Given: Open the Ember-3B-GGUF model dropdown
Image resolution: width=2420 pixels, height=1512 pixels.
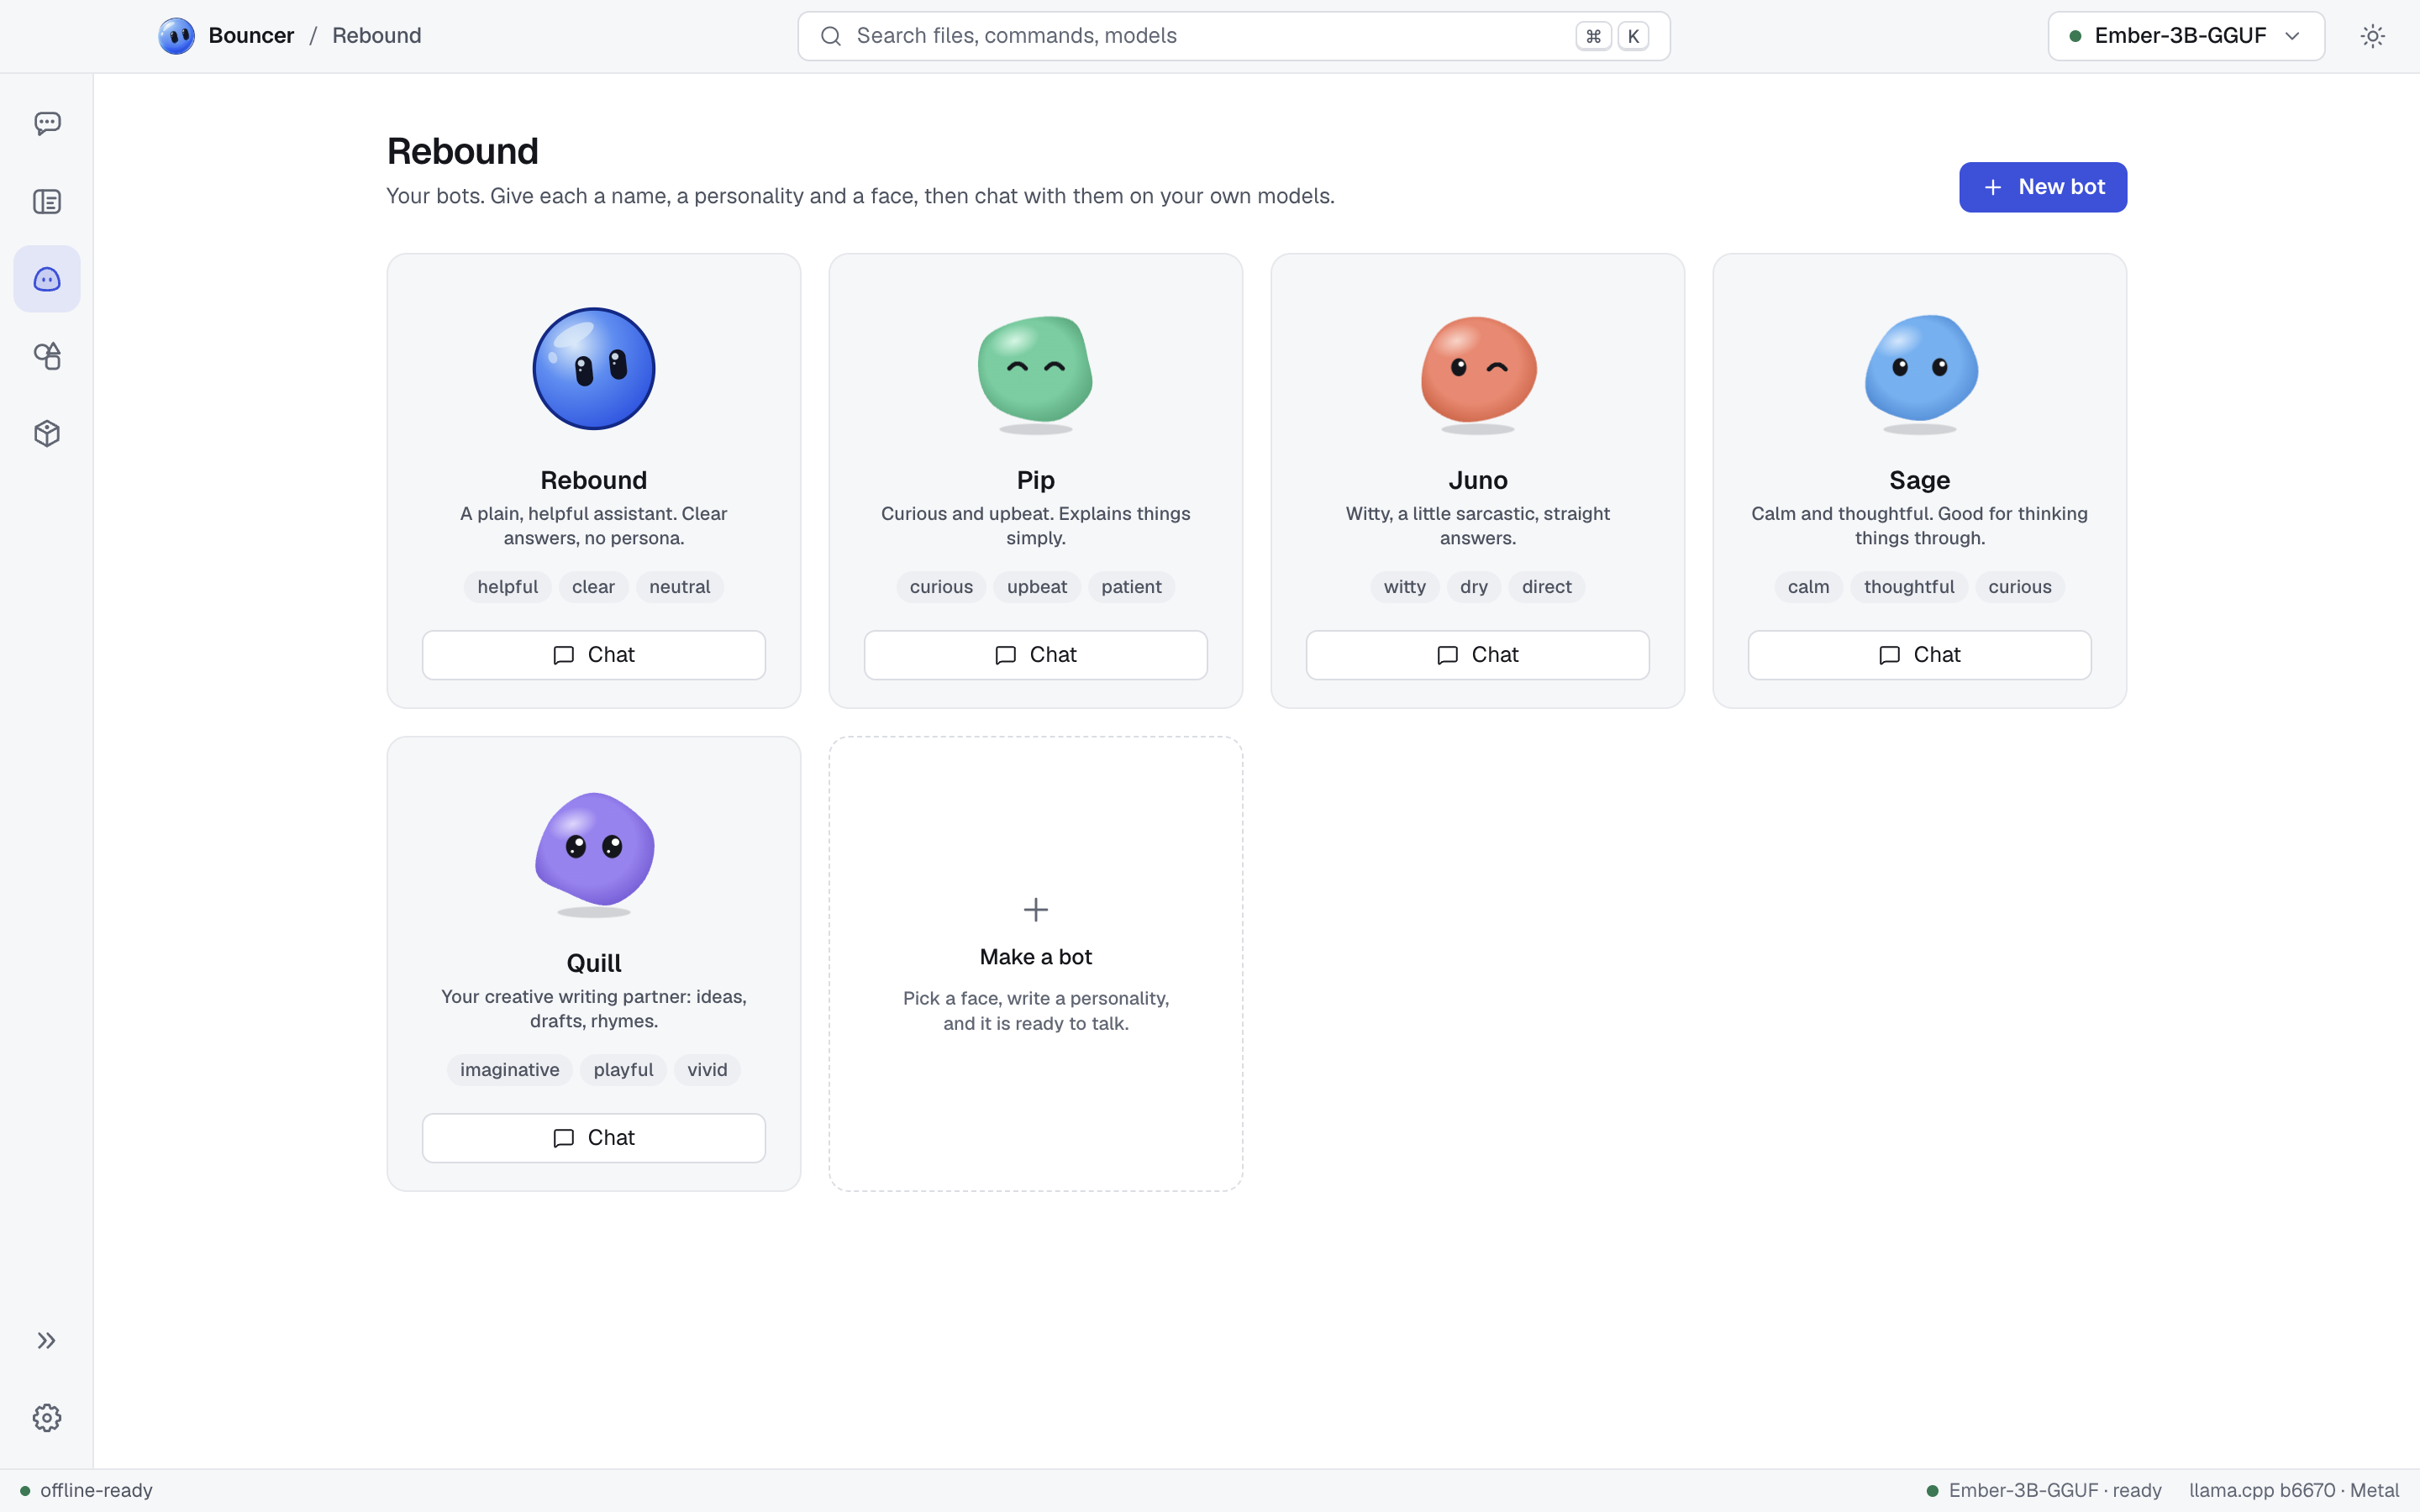Looking at the screenshot, I should [x=2186, y=36].
